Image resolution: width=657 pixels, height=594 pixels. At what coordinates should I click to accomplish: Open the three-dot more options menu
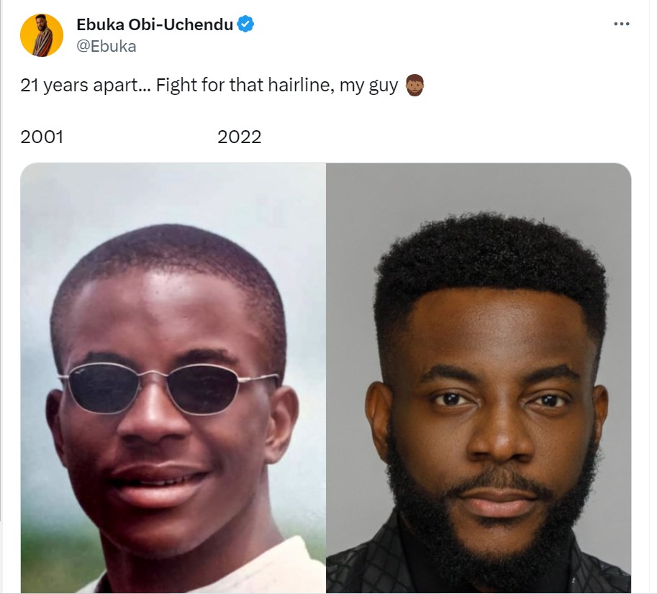(621, 24)
